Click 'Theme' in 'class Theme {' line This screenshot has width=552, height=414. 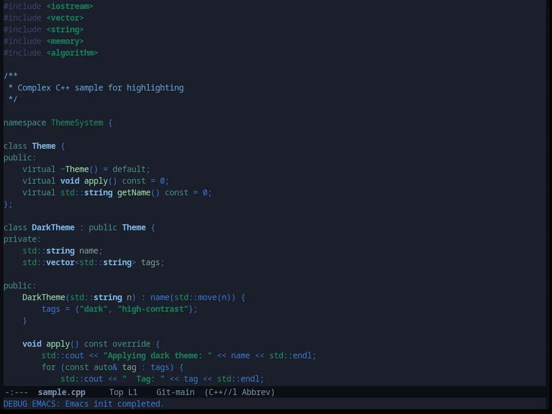point(44,146)
